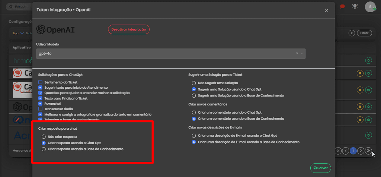Uncheck Sugerir texto para Inicio do Atendimento
The width and height of the screenshot is (381, 177).
point(40,88)
